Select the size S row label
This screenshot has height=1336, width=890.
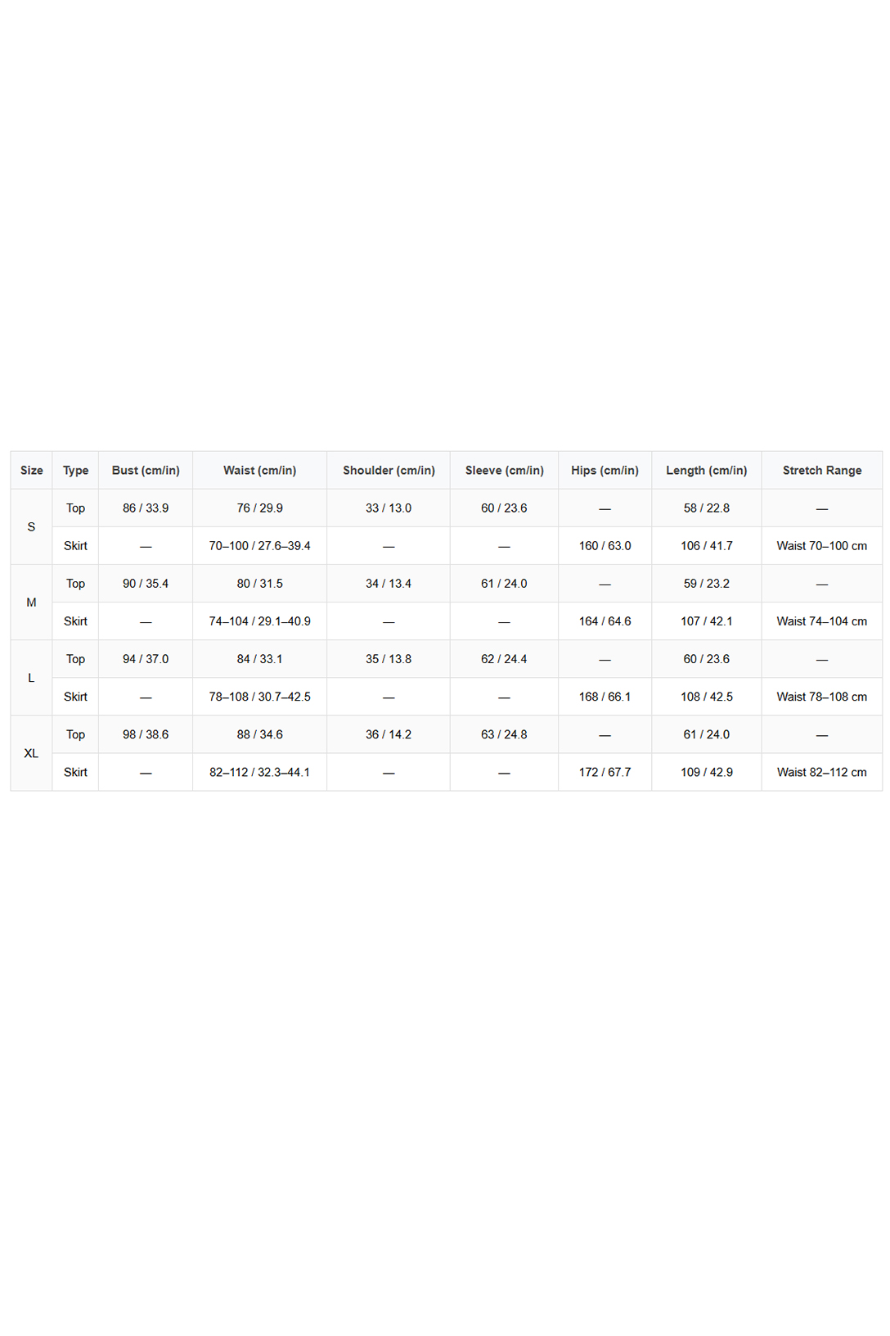(x=31, y=527)
